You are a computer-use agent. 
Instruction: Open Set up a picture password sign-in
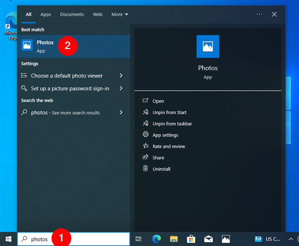(x=73, y=88)
